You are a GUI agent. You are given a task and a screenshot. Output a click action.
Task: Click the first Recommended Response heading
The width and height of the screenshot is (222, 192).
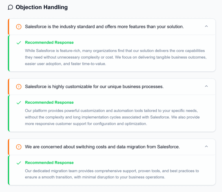(49, 42)
